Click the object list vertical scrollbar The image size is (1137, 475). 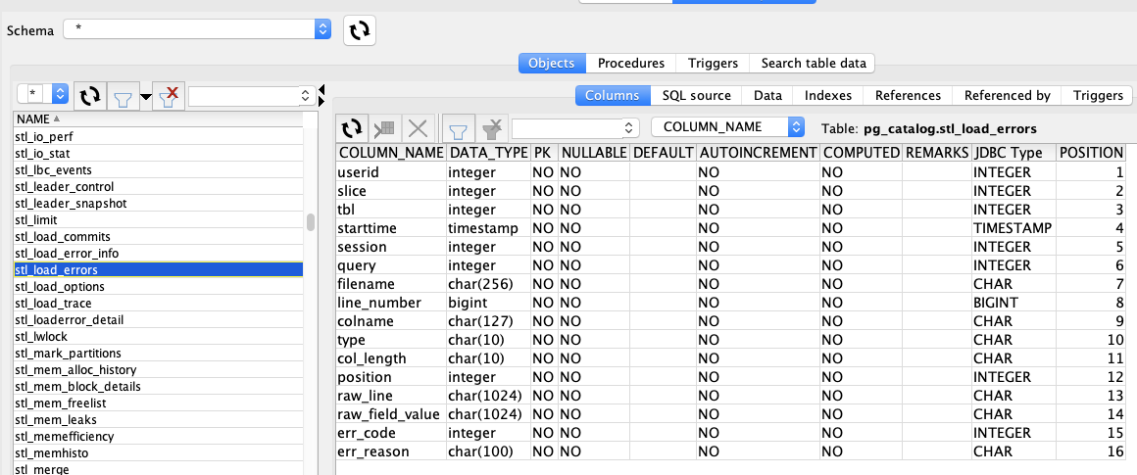click(x=311, y=222)
